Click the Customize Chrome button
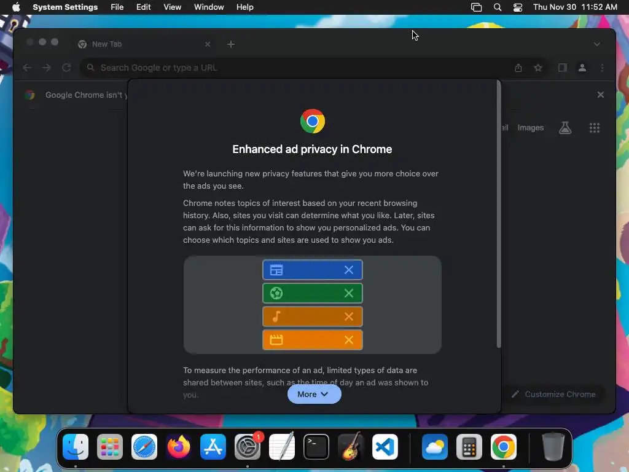Screen dimensions: 629x472 point(553,394)
